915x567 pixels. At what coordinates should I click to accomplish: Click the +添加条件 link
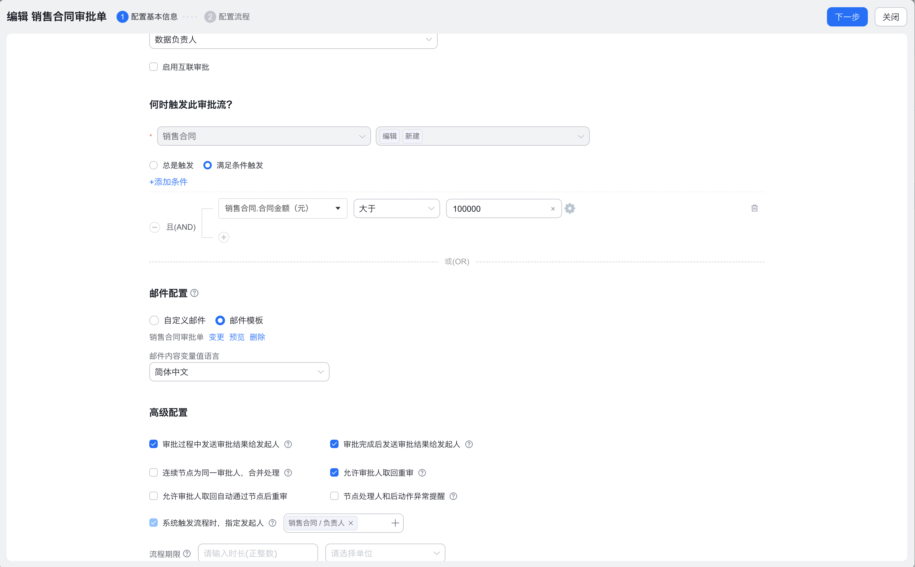click(x=169, y=182)
